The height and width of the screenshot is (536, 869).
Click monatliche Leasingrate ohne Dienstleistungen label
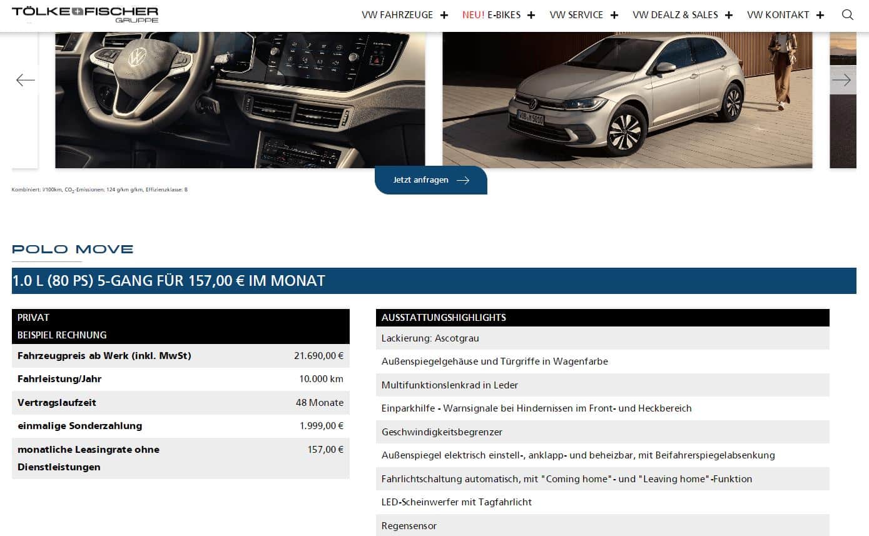pyautogui.click(x=88, y=458)
